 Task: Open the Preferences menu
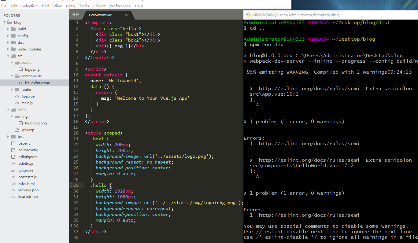pos(120,6)
